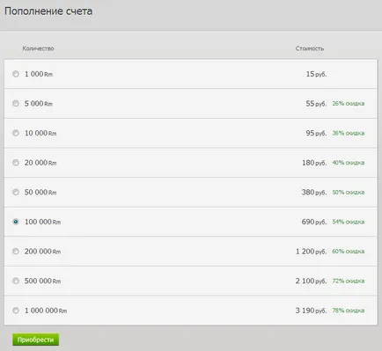Image resolution: width=382 pixels, height=351 pixels.
Task: Select the 50 000 Rm radio option
Action: pos(16,192)
